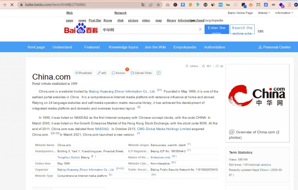Screen dimensions: 298x190
Task: Open the Featured nav tab
Action: click(92, 47)
